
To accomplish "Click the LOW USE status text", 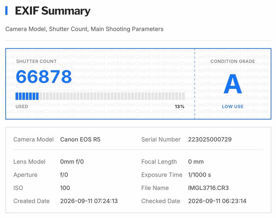I will [233, 106].
